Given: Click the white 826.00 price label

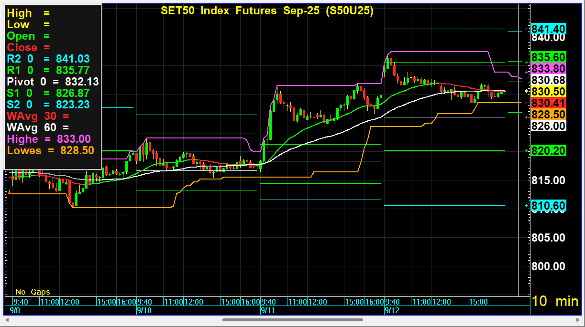Looking at the screenshot, I should coord(549,126).
